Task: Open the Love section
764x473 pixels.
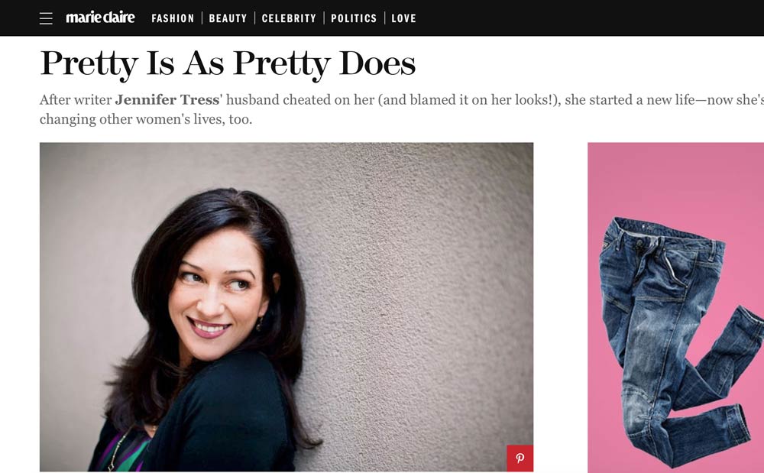Action: pyautogui.click(x=403, y=18)
